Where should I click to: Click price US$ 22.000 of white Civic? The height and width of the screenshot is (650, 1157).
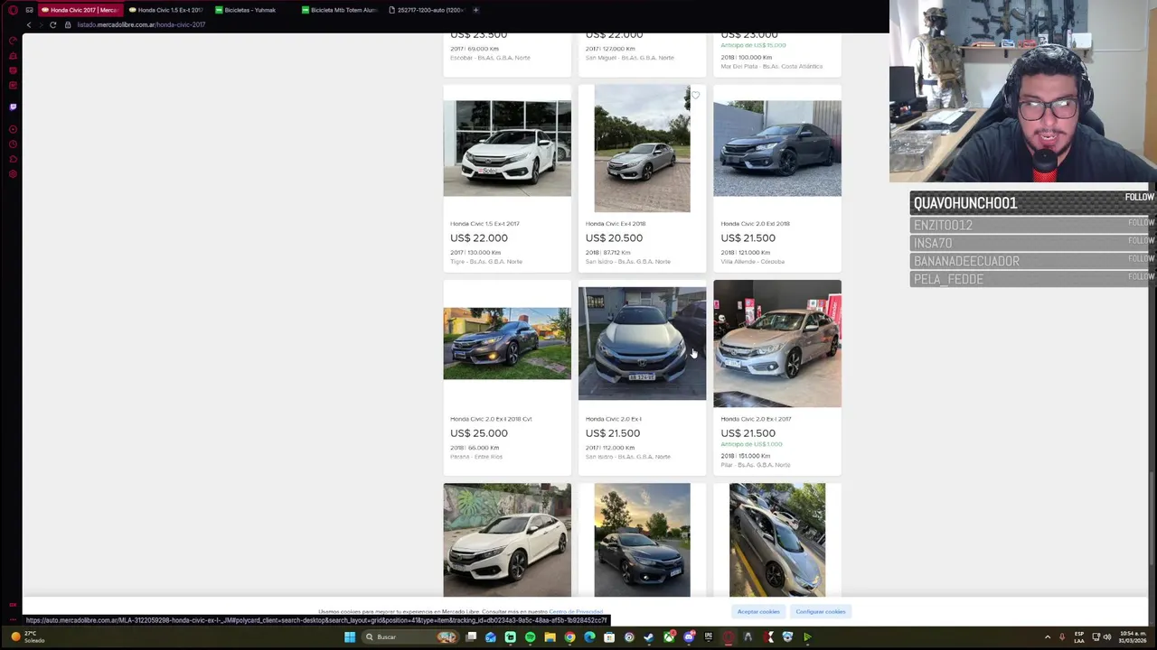point(479,238)
